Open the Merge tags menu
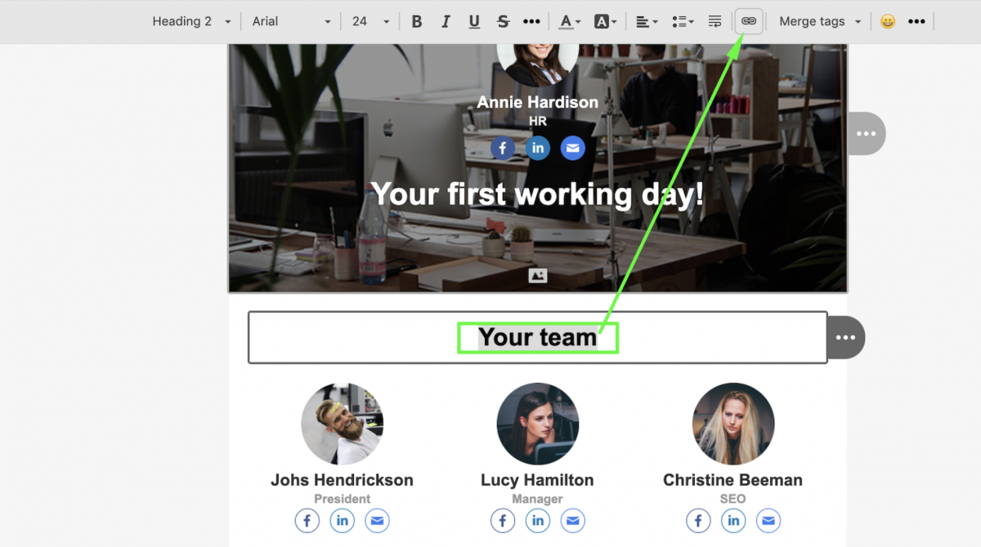Image resolution: width=981 pixels, height=547 pixels. coord(820,22)
